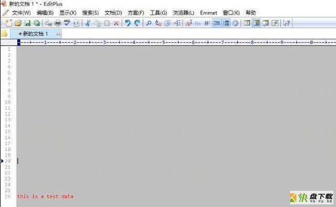Toggle auto indent toolbar icon

pyautogui.click(x=217, y=23)
